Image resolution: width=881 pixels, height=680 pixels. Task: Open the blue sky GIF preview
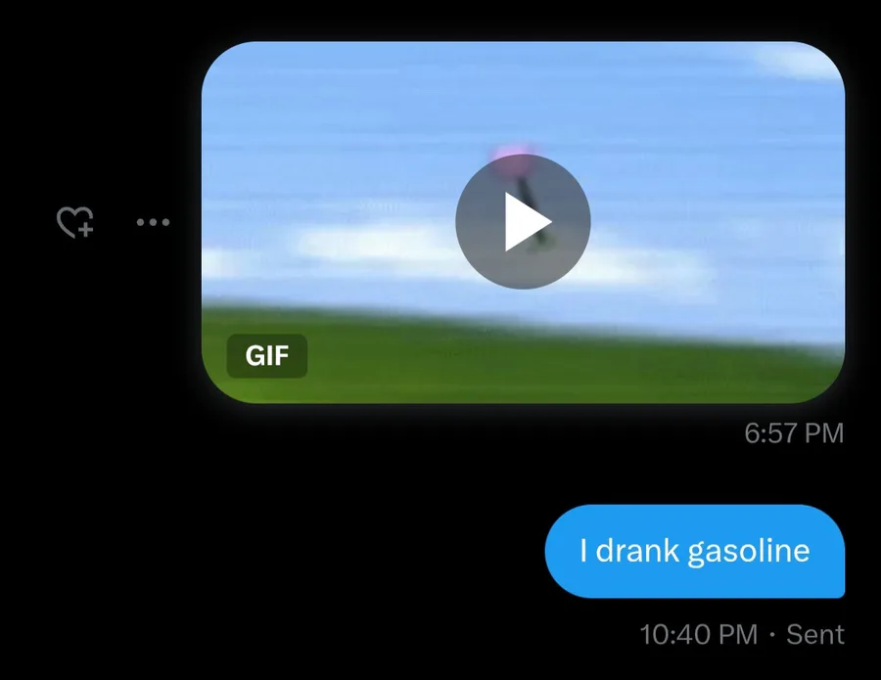(523, 222)
